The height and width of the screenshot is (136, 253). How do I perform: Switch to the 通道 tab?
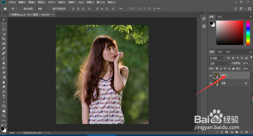(220, 52)
